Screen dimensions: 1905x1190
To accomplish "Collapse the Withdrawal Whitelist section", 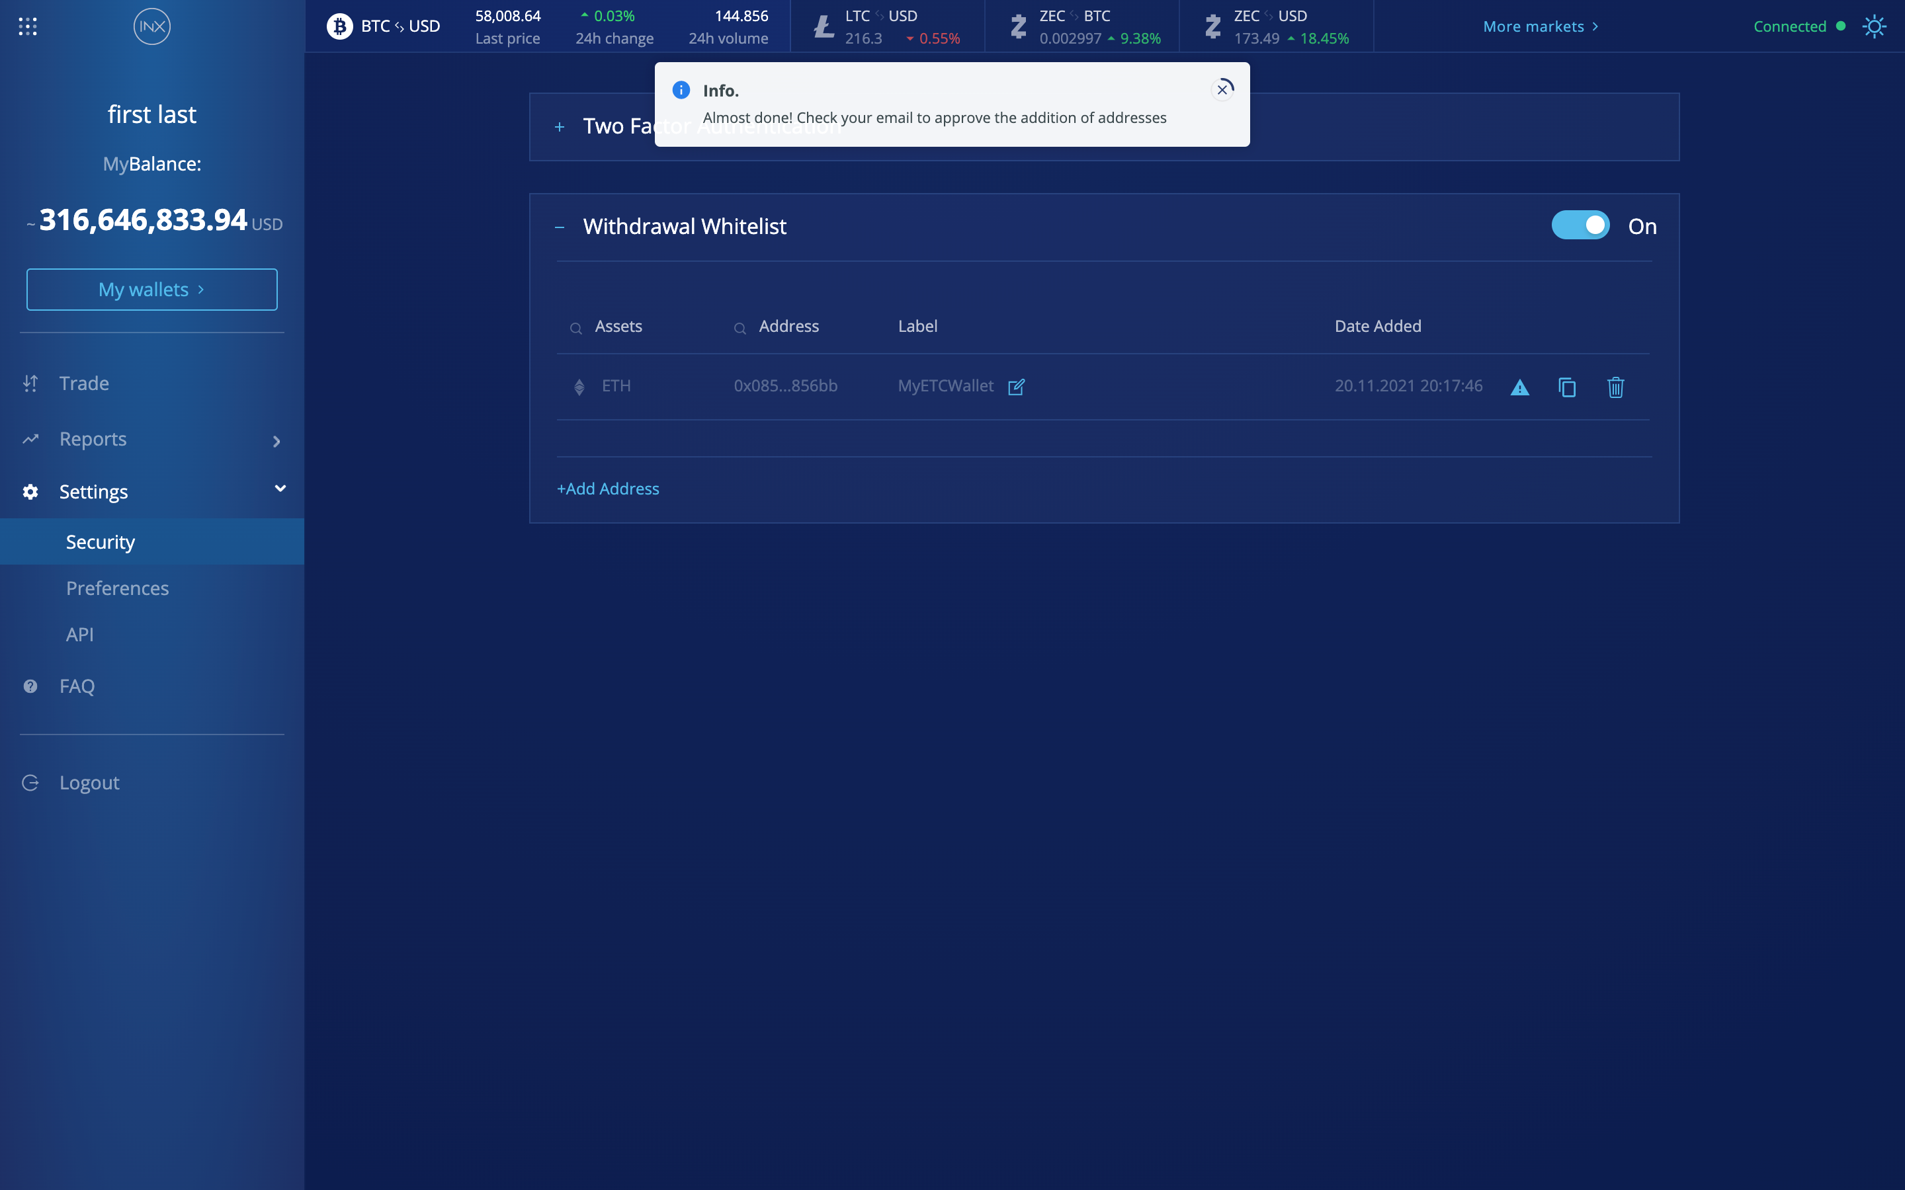I will [x=560, y=227].
